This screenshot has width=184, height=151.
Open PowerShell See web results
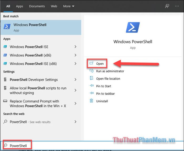[41, 122]
